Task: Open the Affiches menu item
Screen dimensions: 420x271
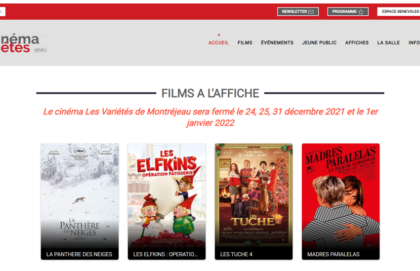Action: 357,43
